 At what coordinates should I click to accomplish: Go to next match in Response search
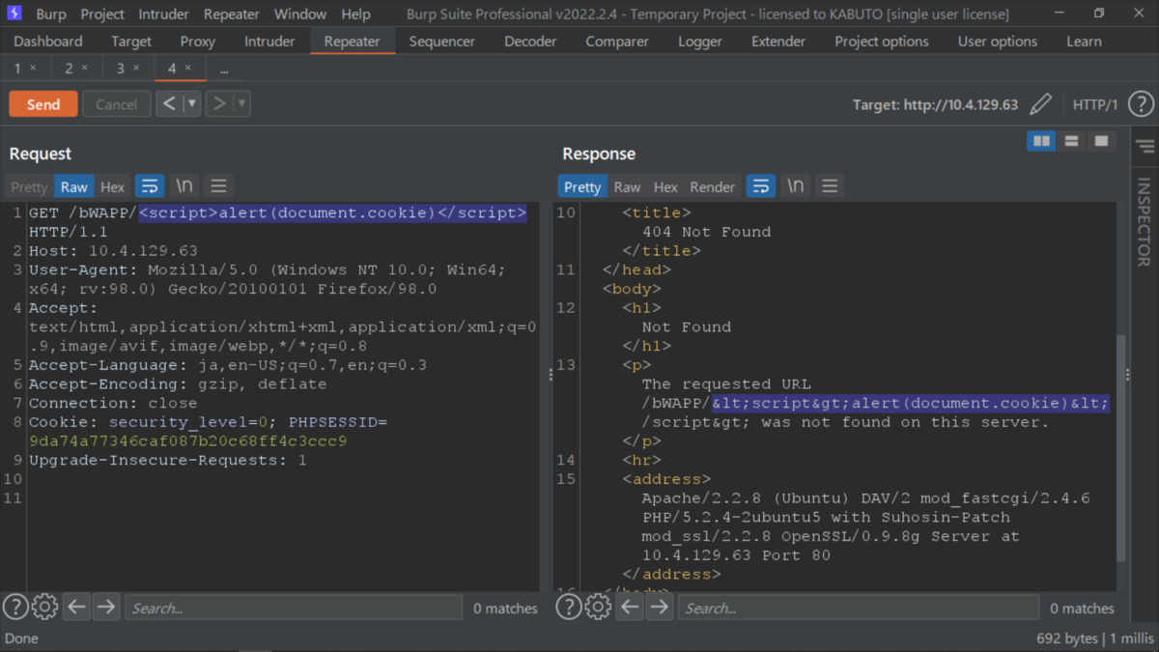(x=660, y=608)
